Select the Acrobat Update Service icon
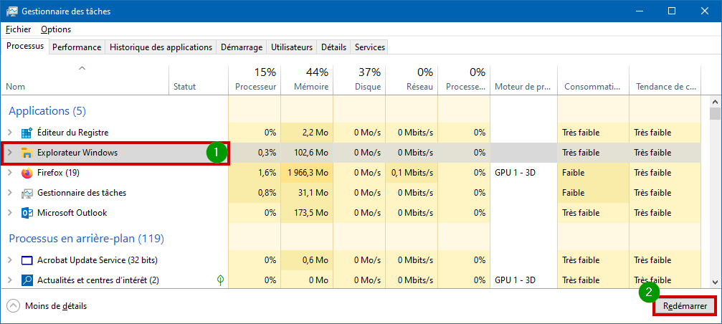 coord(27,260)
